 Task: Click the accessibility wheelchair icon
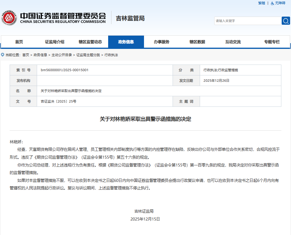click(272, 3)
